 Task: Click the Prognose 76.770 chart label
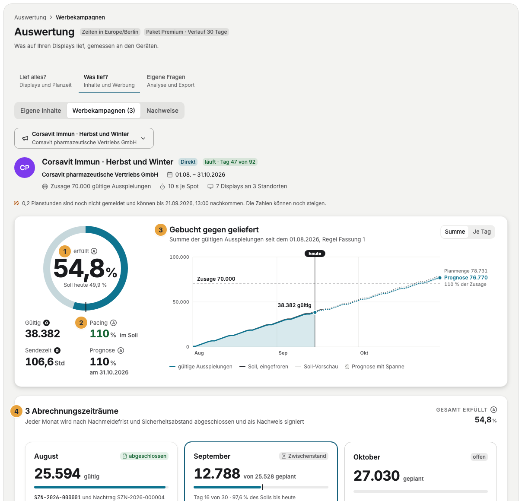[x=466, y=278]
